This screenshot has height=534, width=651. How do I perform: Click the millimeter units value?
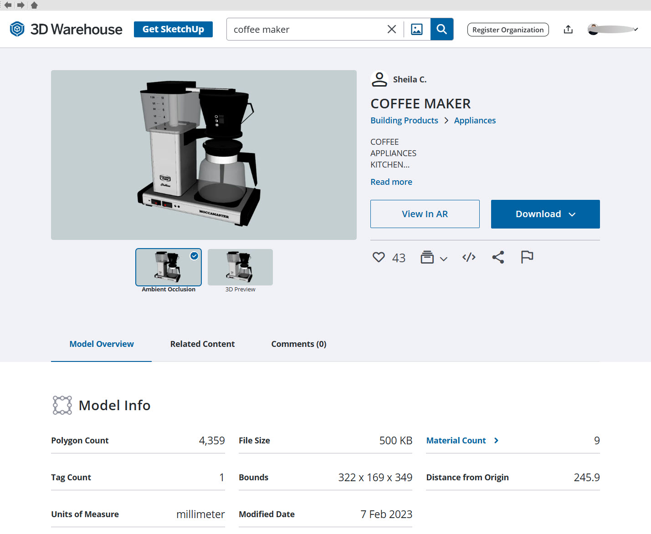(200, 514)
